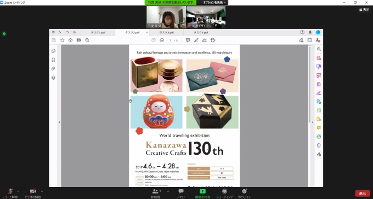373x199 pixels.
Task: Collapse left navigation pane arrow
Action: (x=59, y=122)
